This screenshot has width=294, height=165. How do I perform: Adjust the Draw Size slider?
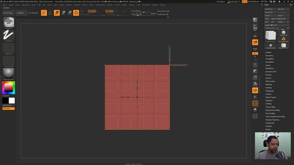(143, 14)
